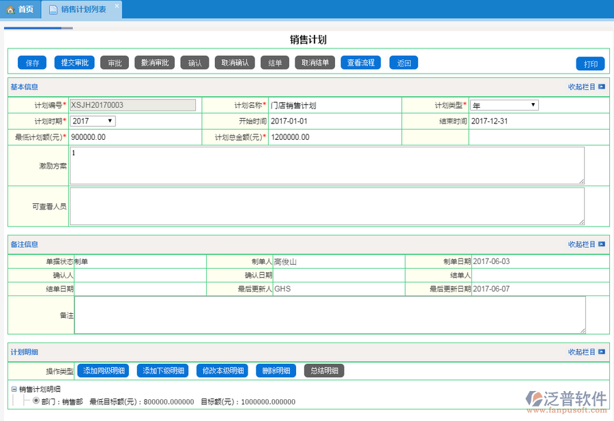Click the document icon on the 销售计划列表 tab
The image size is (614, 421).
(53, 10)
